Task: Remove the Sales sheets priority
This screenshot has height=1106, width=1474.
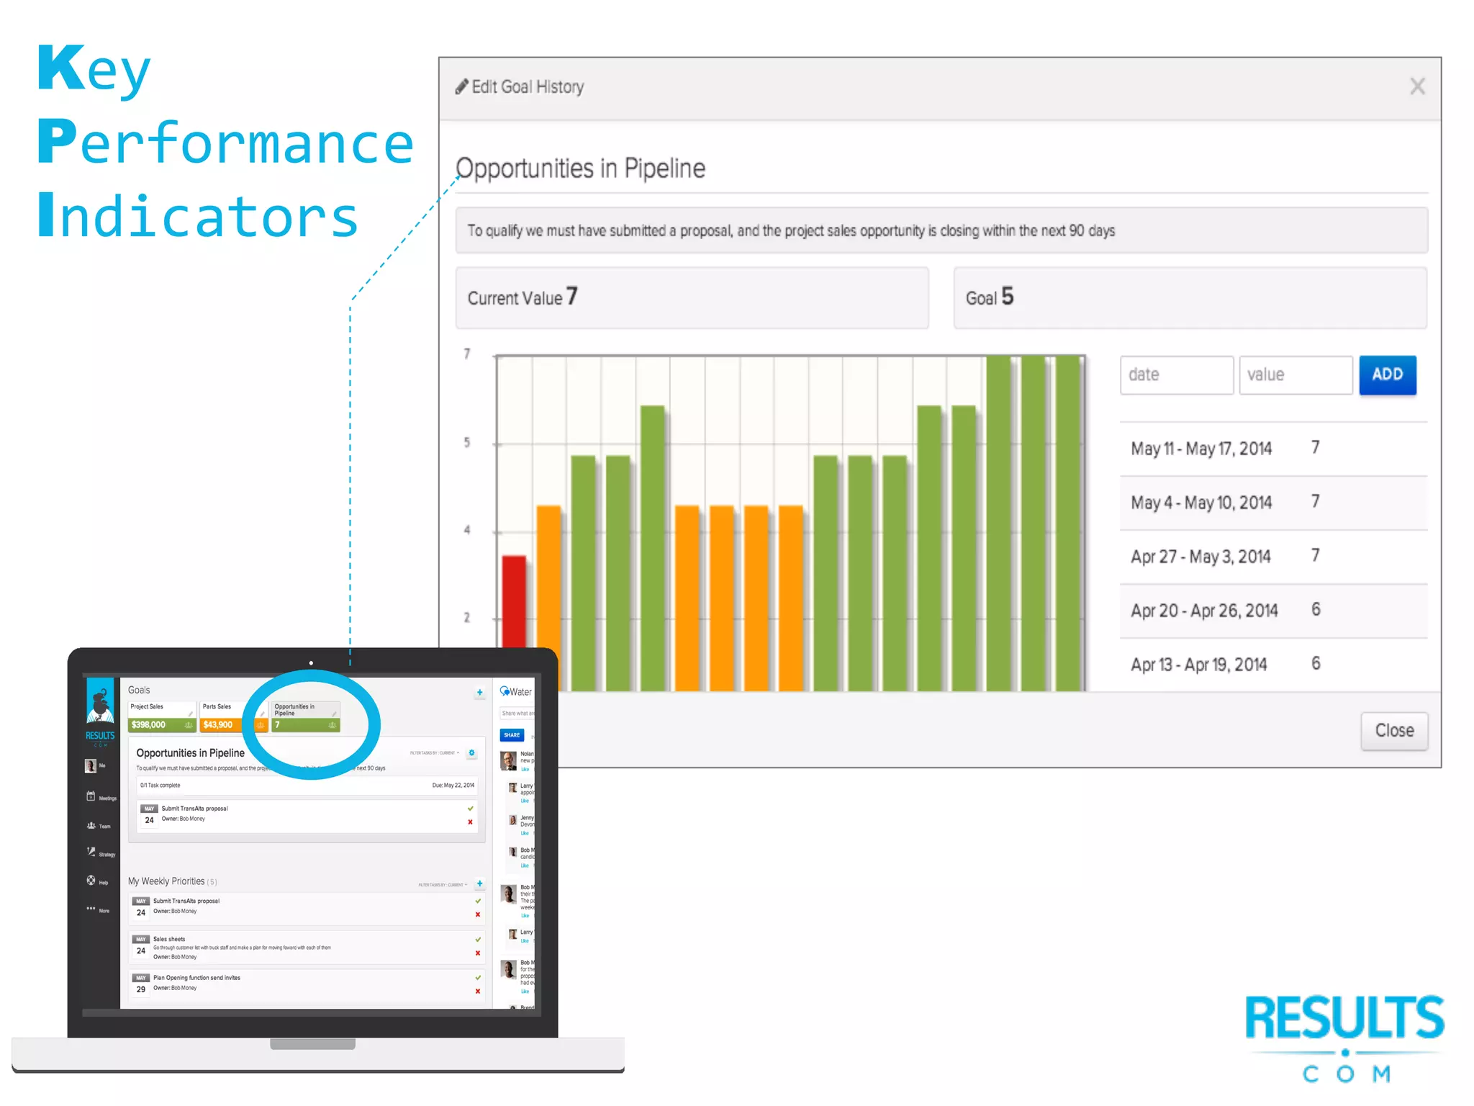Action: pos(478,953)
